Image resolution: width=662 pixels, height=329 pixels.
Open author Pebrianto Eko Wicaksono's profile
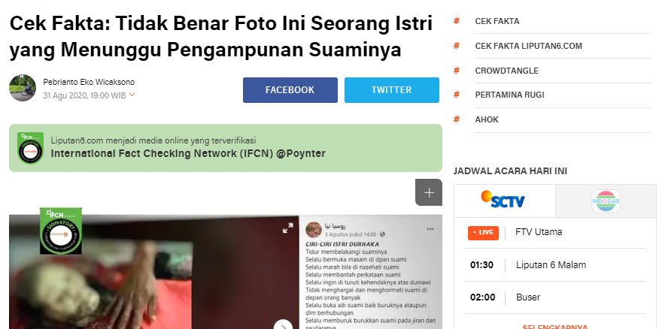(x=89, y=83)
